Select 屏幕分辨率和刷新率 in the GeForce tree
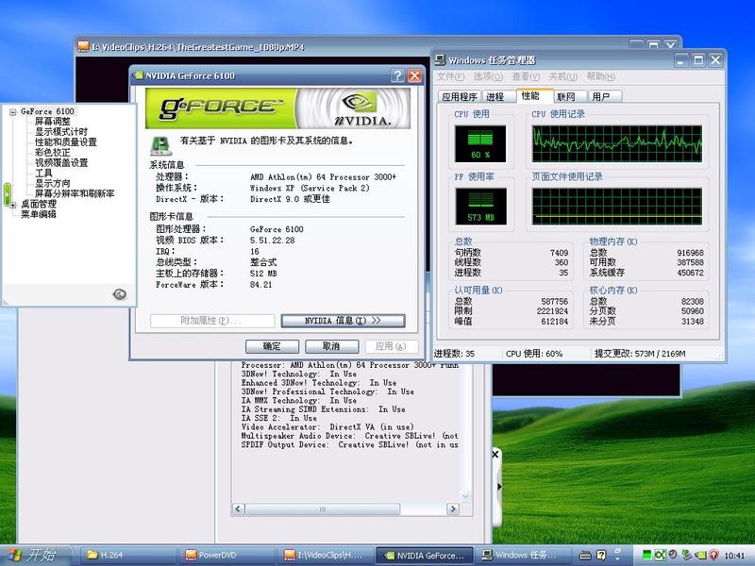The image size is (755, 566). [75, 193]
